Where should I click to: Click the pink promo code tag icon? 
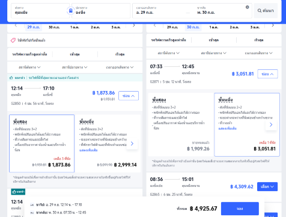point(13,40)
